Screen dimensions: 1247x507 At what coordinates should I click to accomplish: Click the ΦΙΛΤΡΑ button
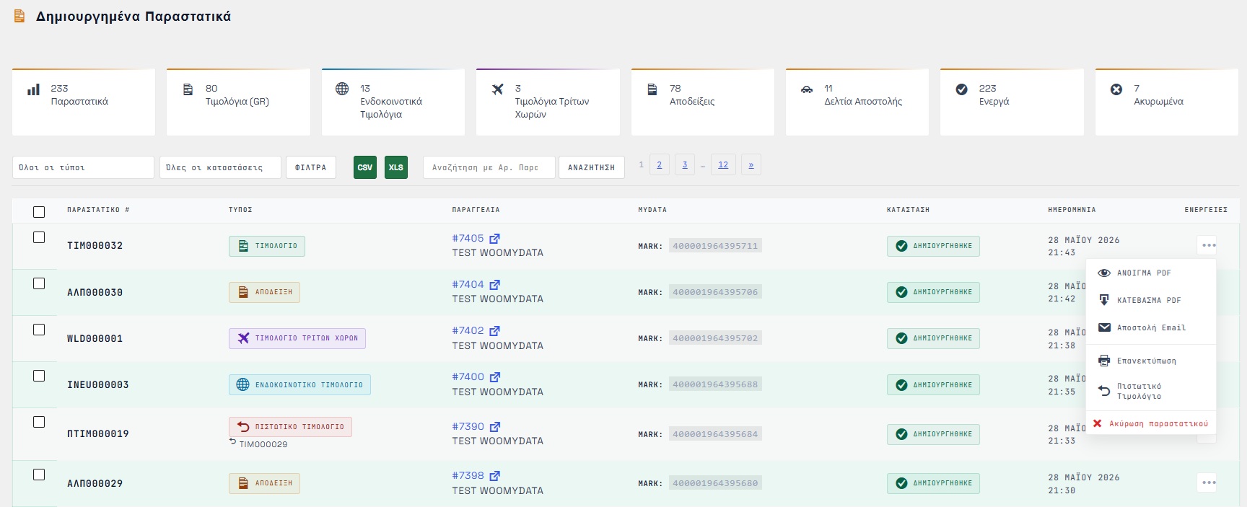click(x=311, y=167)
